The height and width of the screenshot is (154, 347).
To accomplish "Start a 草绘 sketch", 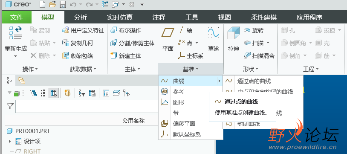I will (213, 40).
